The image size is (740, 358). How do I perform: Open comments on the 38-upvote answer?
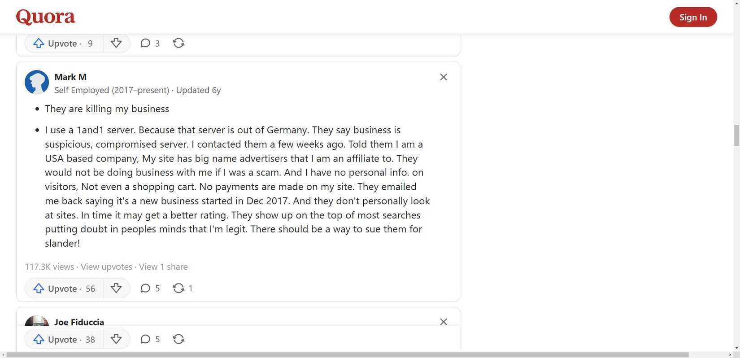click(x=150, y=339)
